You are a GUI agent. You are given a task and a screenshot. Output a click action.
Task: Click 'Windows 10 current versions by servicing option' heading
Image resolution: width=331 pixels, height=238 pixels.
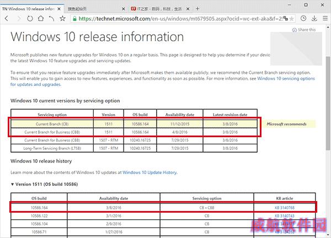point(65,101)
